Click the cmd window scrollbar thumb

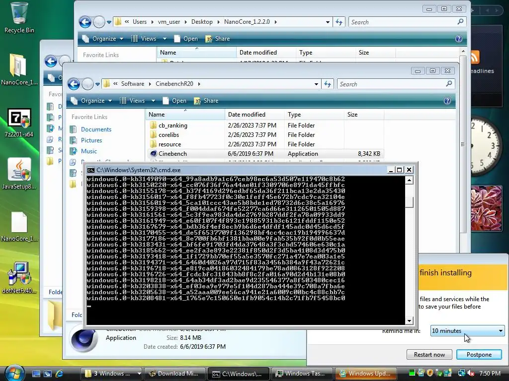coord(409,202)
